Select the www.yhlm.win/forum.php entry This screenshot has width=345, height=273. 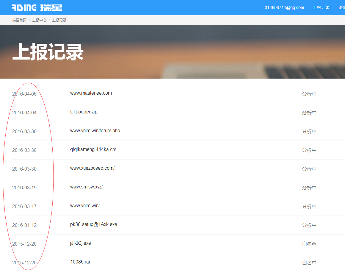point(95,131)
